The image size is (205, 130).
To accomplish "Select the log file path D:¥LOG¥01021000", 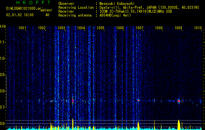I will coord(22,8).
